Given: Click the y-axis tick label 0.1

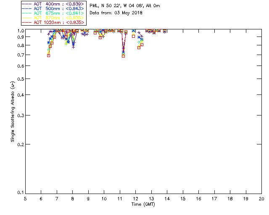Looking at the screenshot, I should point(20,193).
